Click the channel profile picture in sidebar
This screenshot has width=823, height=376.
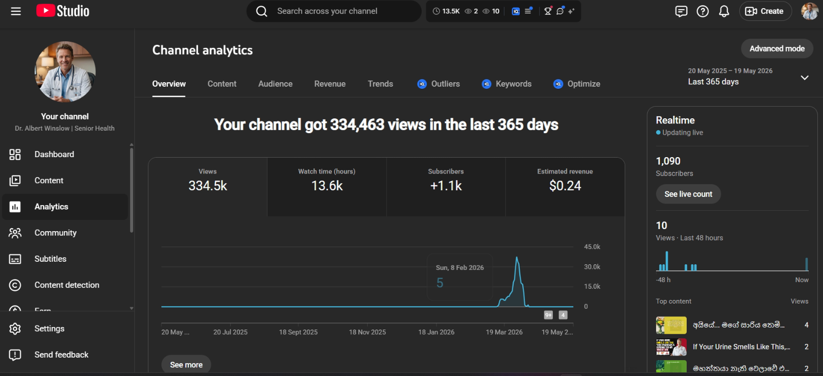click(65, 71)
